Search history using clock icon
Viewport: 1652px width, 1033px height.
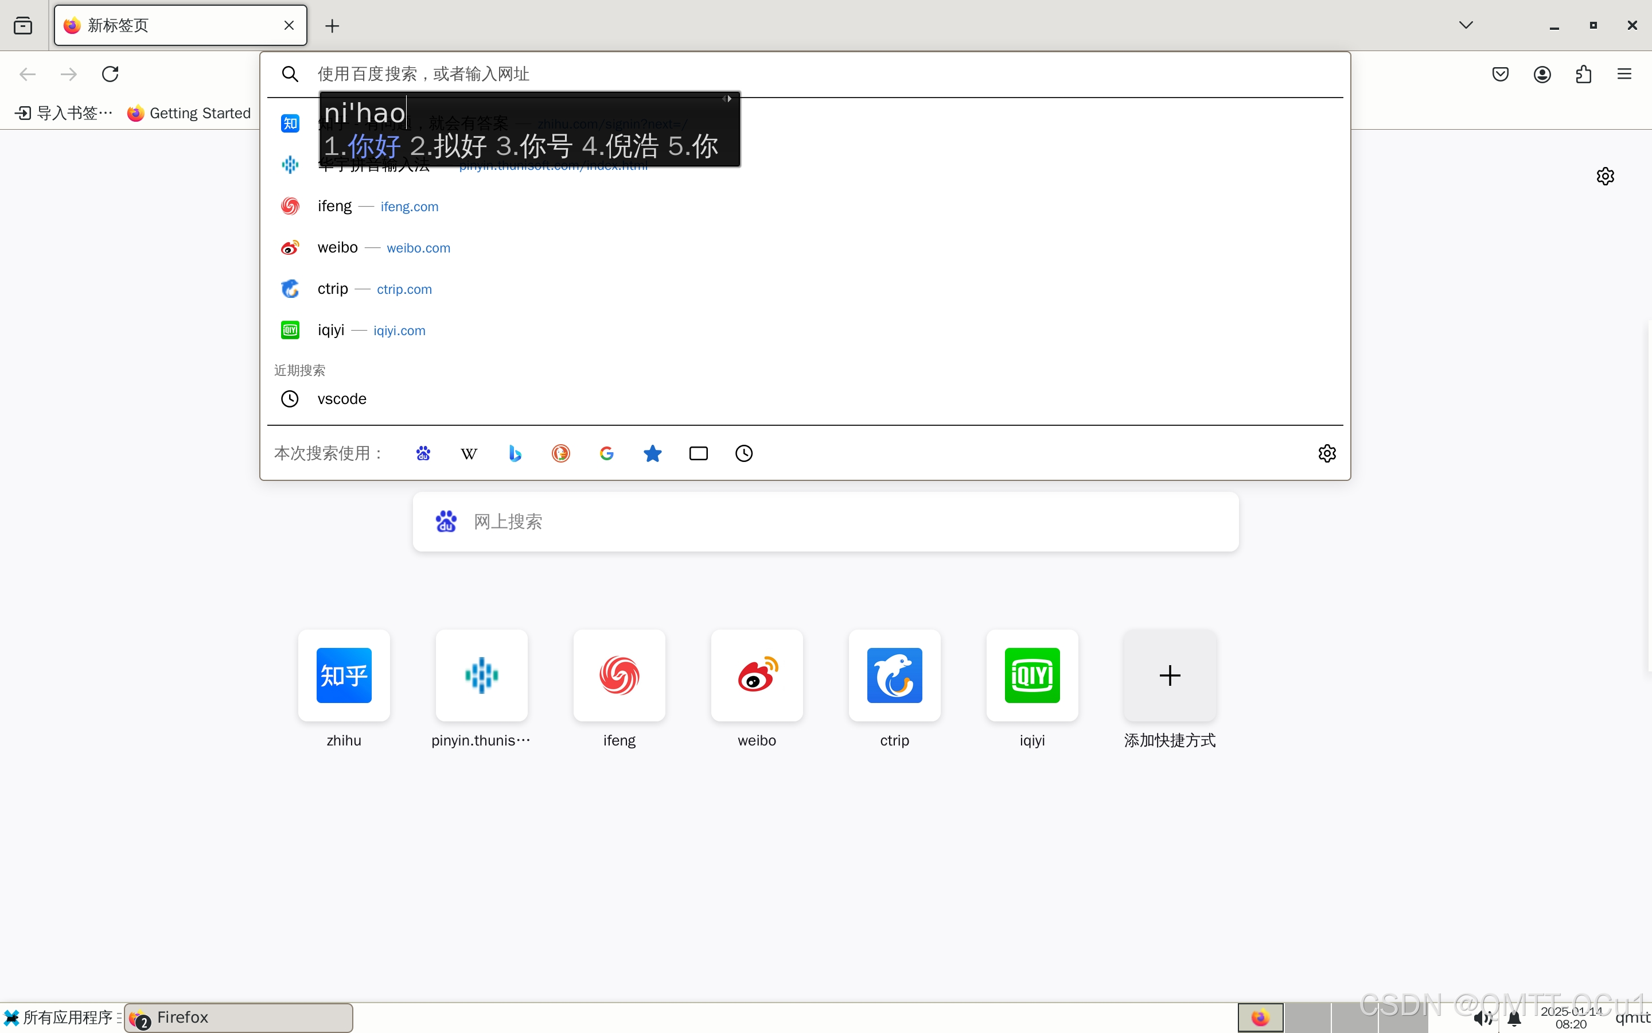(x=744, y=453)
